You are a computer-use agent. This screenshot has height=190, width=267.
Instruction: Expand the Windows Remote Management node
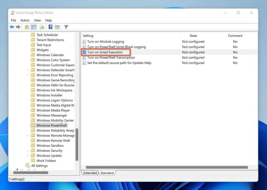[28, 135]
